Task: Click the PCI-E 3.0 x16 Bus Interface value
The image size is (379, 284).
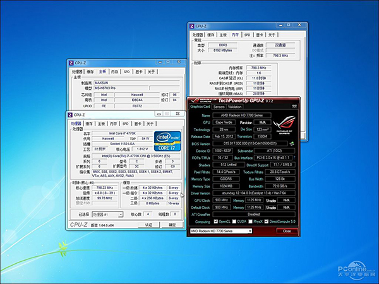Action: [x=273, y=158]
